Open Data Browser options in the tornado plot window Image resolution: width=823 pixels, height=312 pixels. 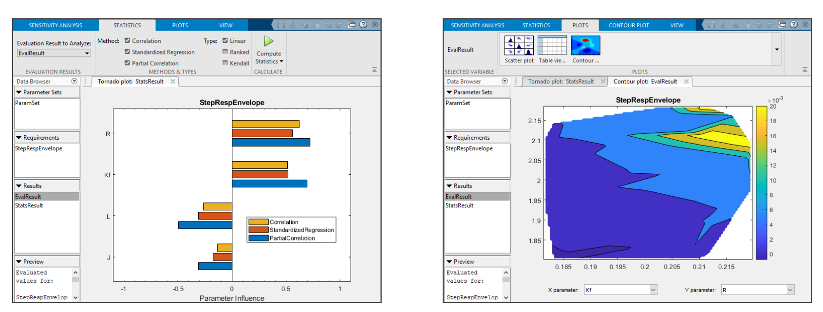[75, 81]
